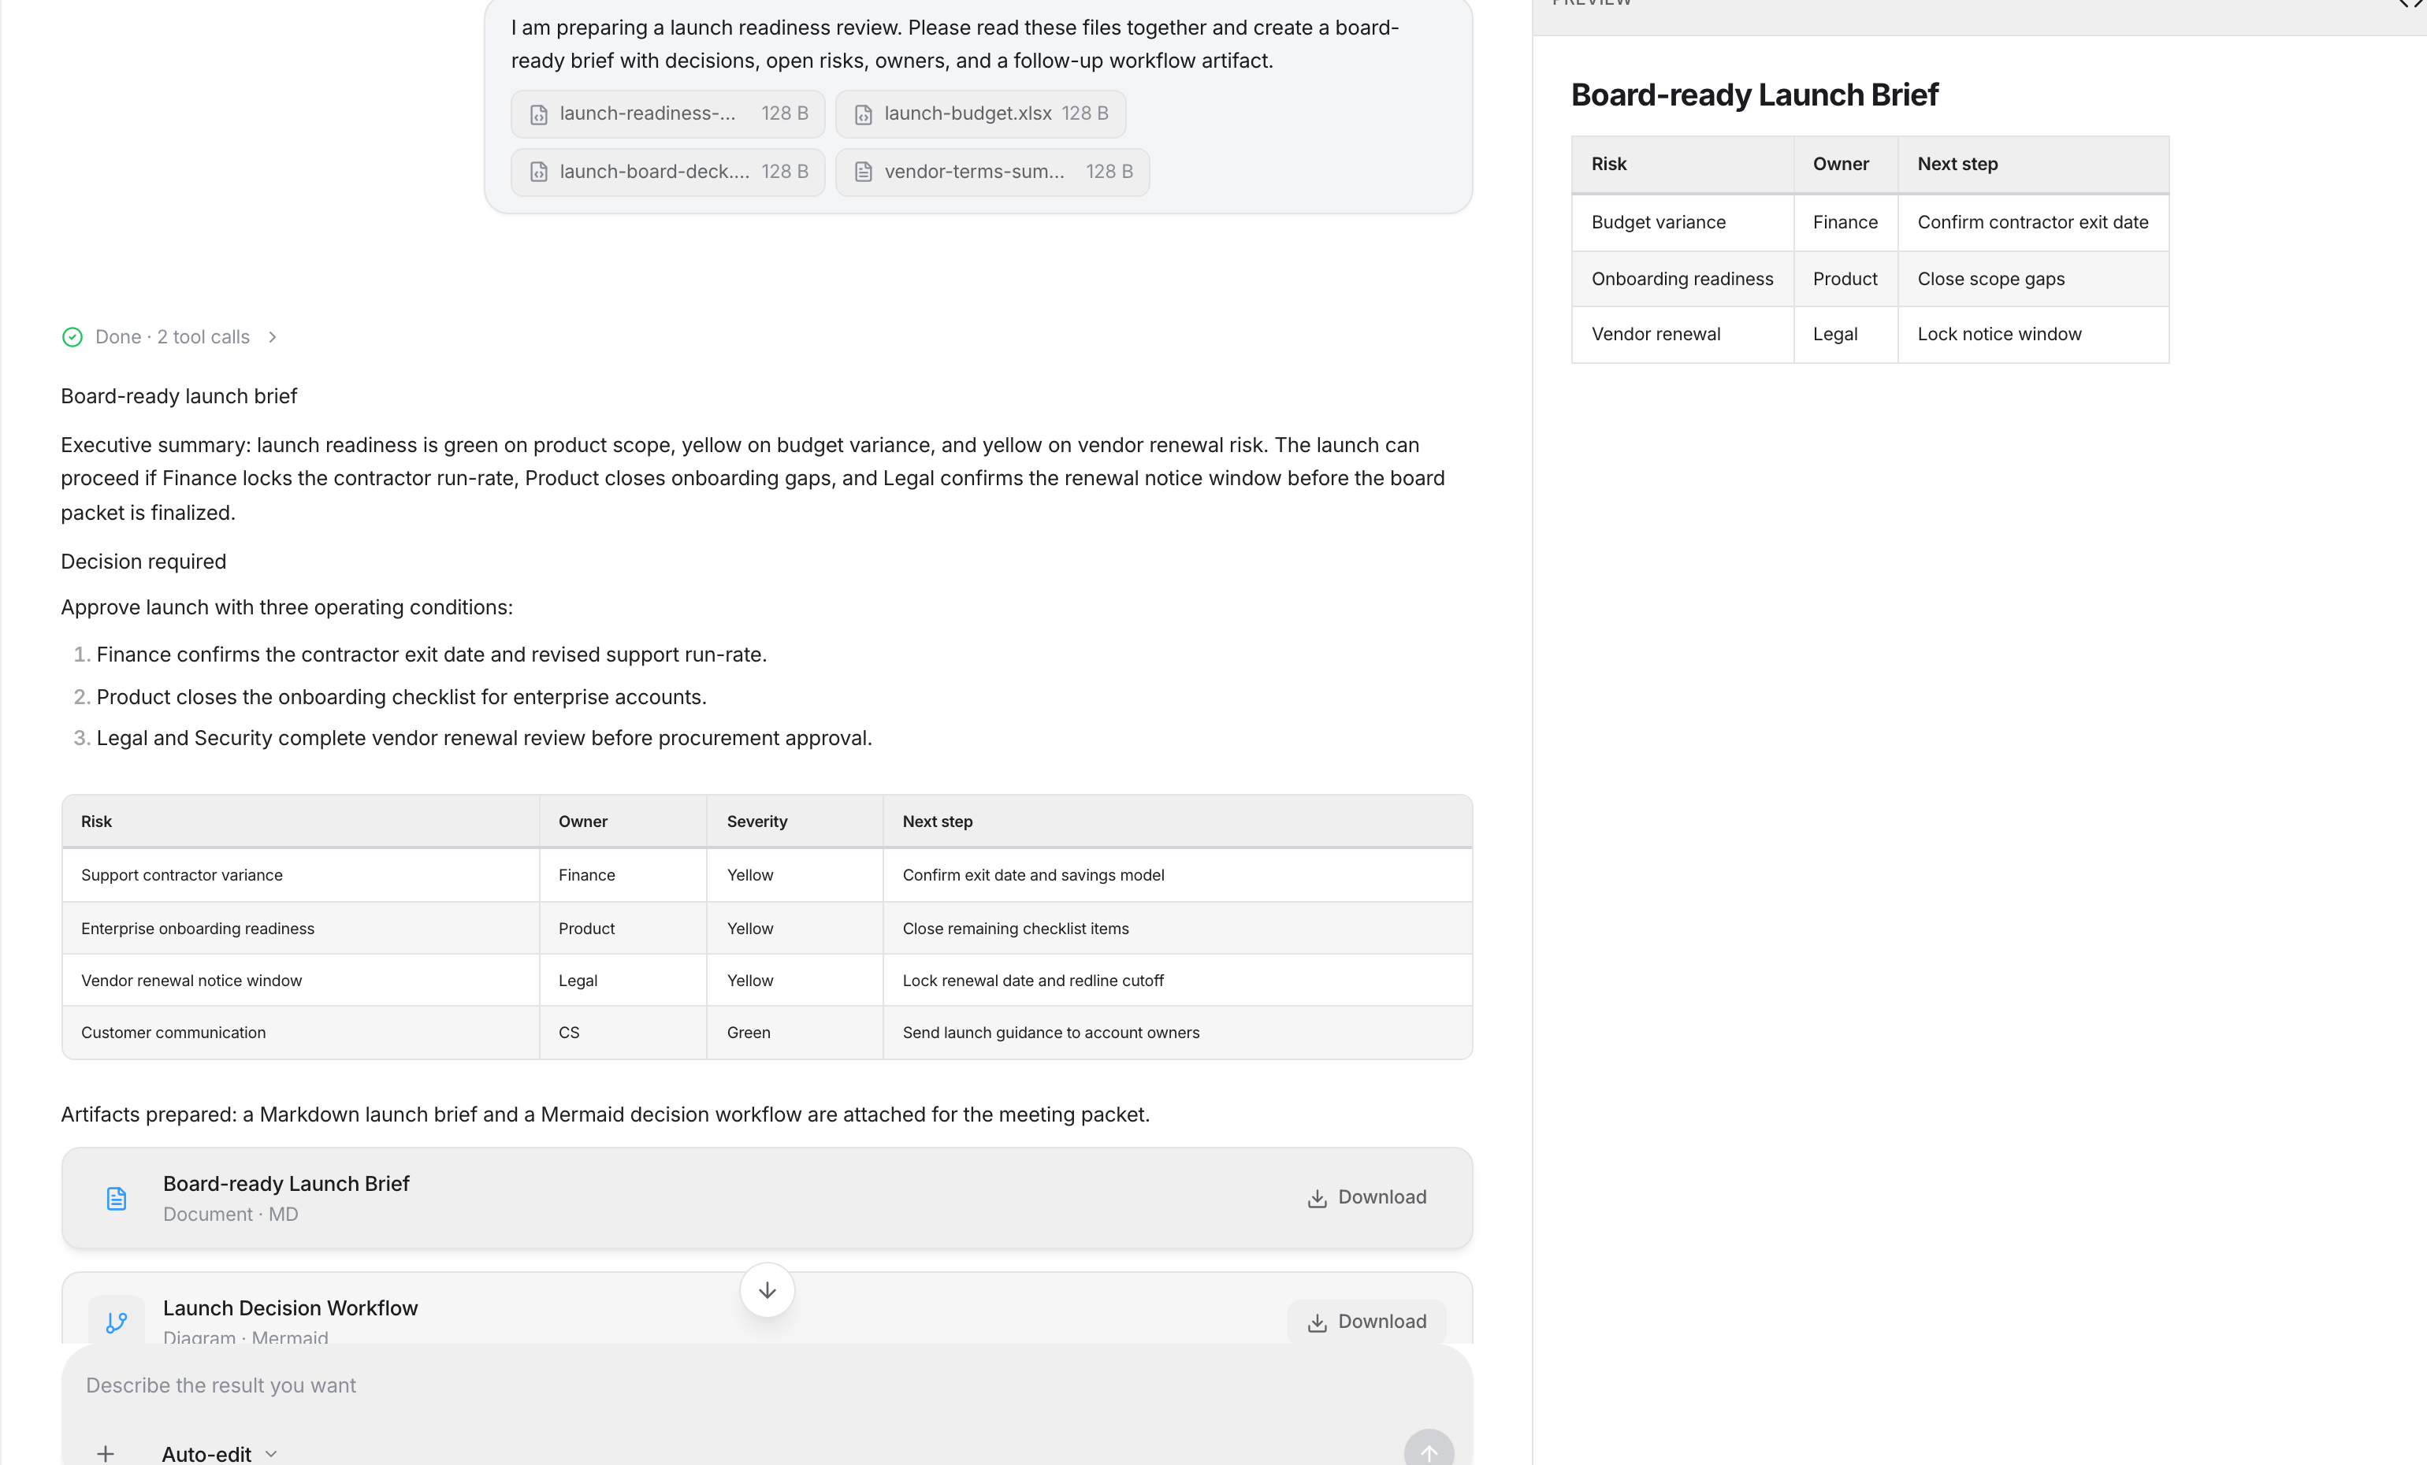Click the vendor-terms-summary file icon
The height and width of the screenshot is (1465, 2427).
[x=863, y=172]
